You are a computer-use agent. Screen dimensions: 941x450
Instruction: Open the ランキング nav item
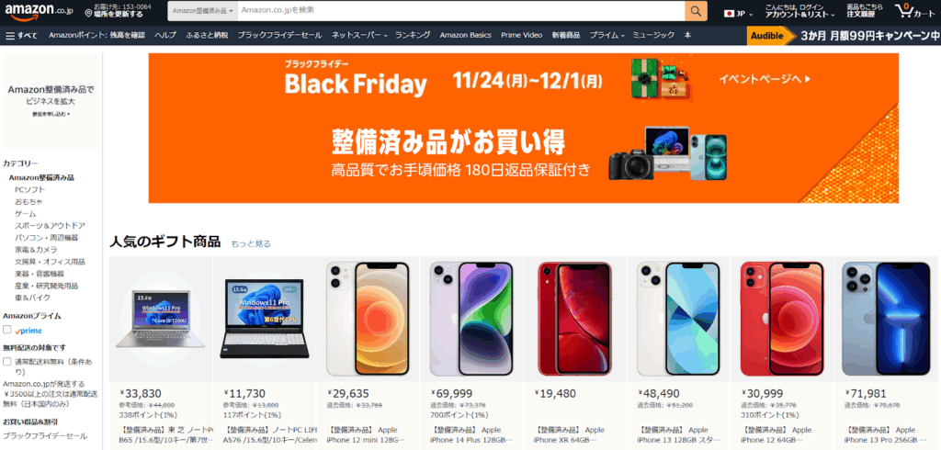tap(413, 36)
